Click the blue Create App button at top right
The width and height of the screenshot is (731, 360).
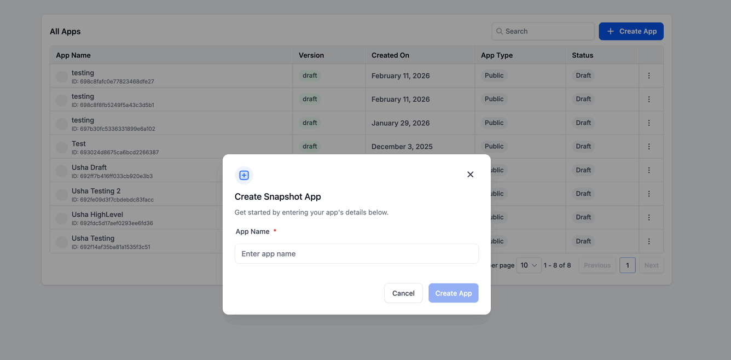pos(631,31)
